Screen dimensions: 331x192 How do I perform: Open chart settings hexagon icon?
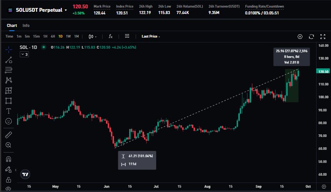pyautogui.click(x=300, y=37)
